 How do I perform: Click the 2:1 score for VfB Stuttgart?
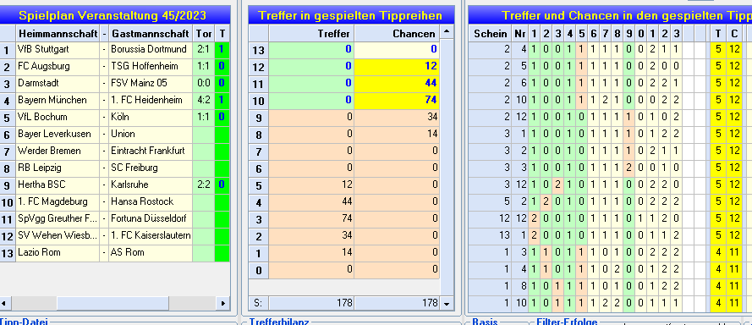(x=204, y=49)
